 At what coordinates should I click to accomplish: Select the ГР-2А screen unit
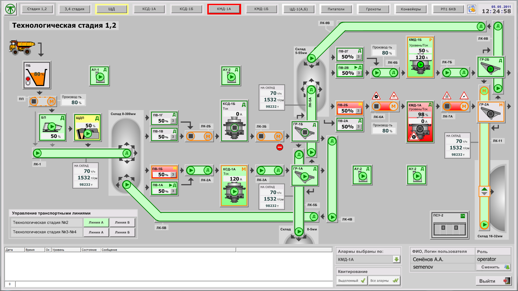[491, 112]
